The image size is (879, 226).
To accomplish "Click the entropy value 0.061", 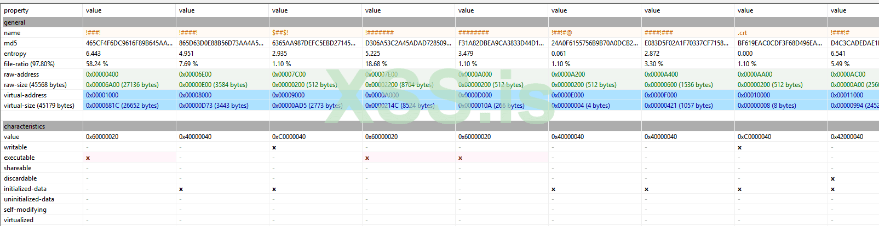I will click(559, 54).
